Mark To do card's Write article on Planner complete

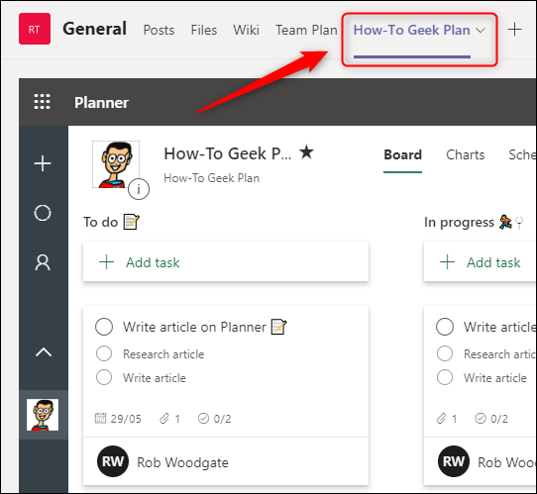point(104,327)
